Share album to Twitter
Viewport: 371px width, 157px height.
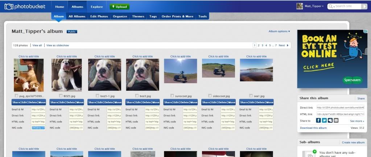[324, 120]
